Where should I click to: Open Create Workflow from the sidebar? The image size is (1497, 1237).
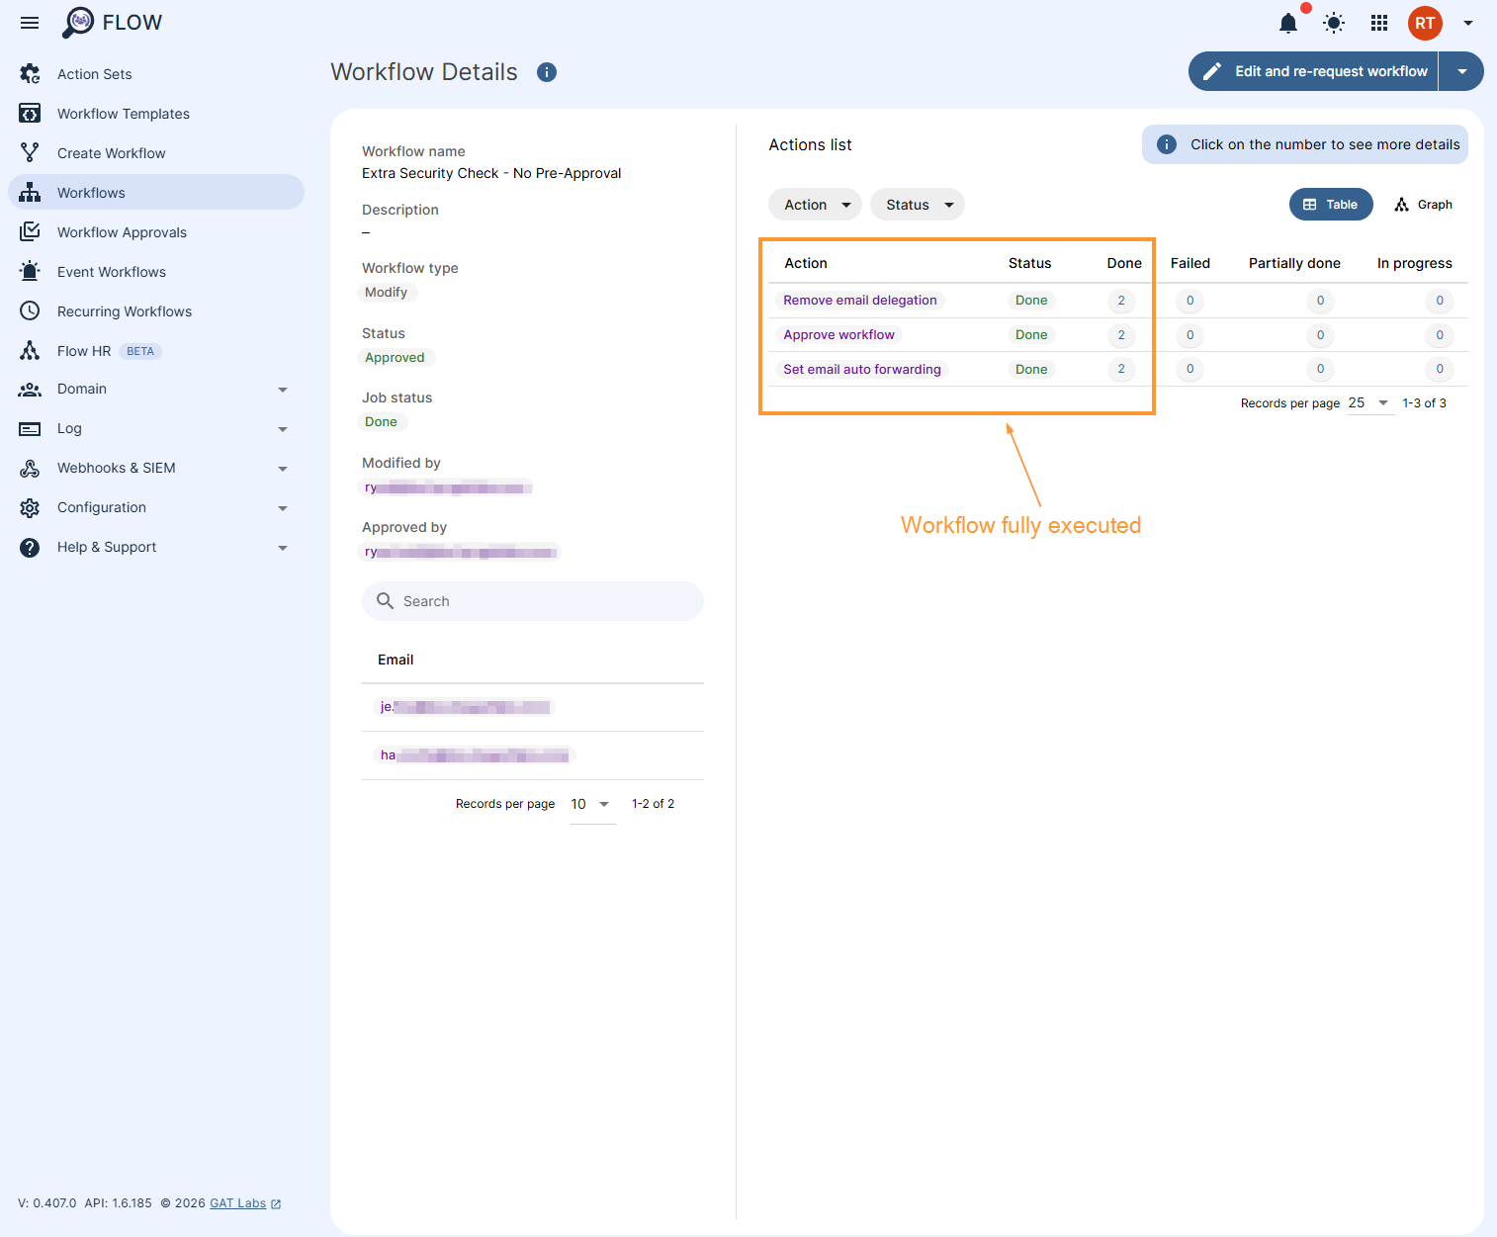point(111,152)
